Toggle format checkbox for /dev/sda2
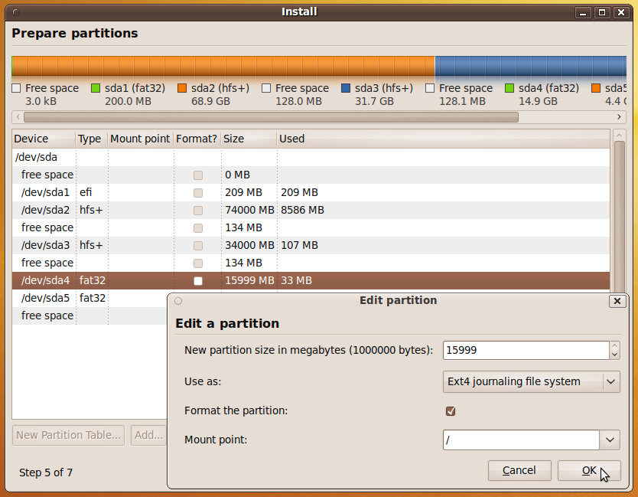The height and width of the screenshot is (497, 638). 198,210
